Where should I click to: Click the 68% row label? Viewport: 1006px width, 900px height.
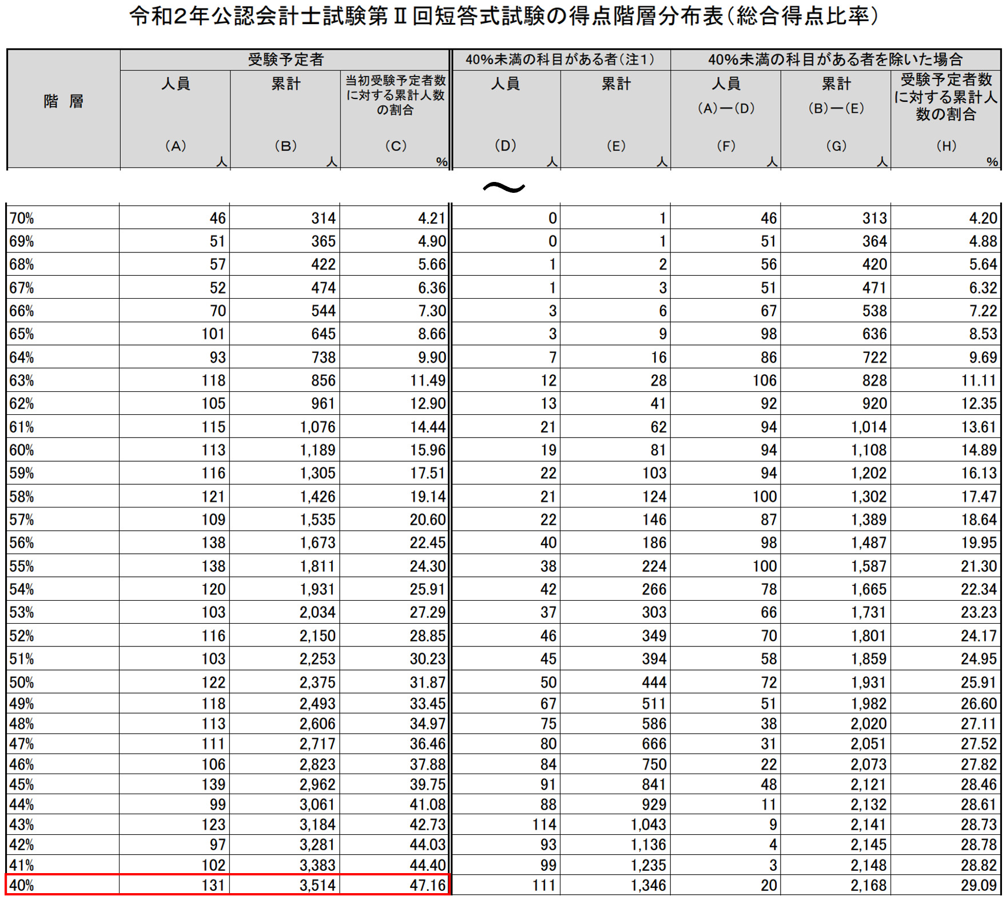[x=22, y=265]
